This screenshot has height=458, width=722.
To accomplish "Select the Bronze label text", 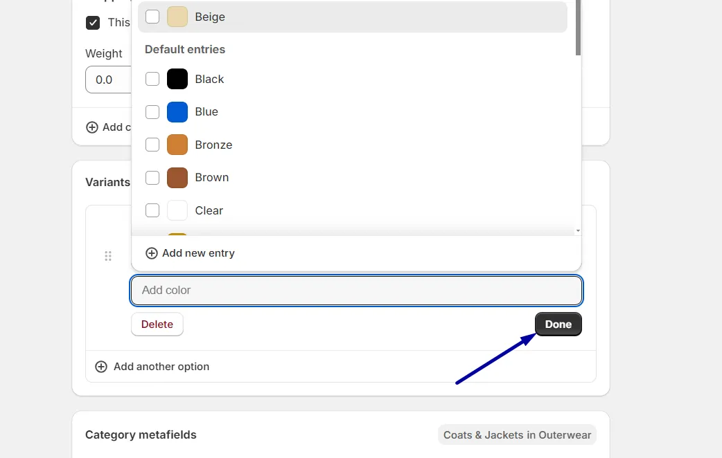I will [x=213, y=145].
